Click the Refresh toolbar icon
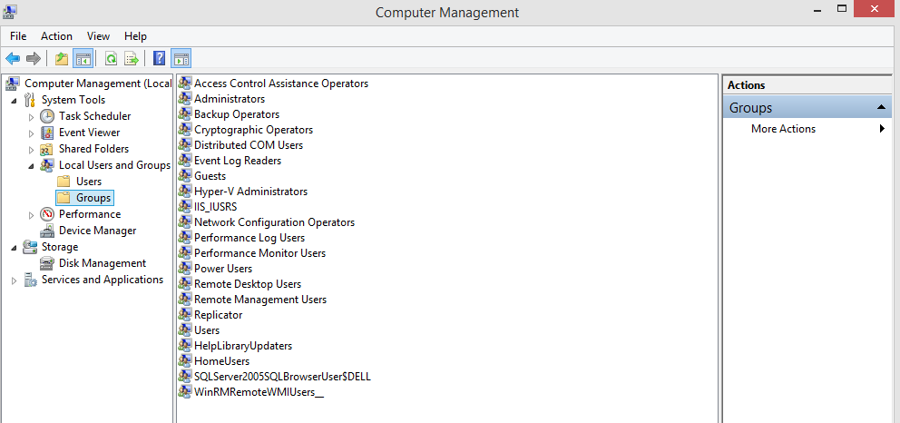 click(x=112, y=58)
